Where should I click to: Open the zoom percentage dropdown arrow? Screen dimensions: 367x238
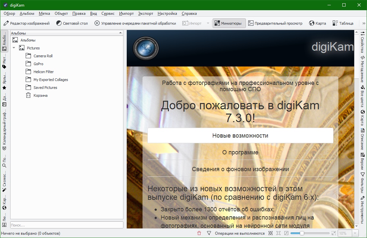coord(355,233)
